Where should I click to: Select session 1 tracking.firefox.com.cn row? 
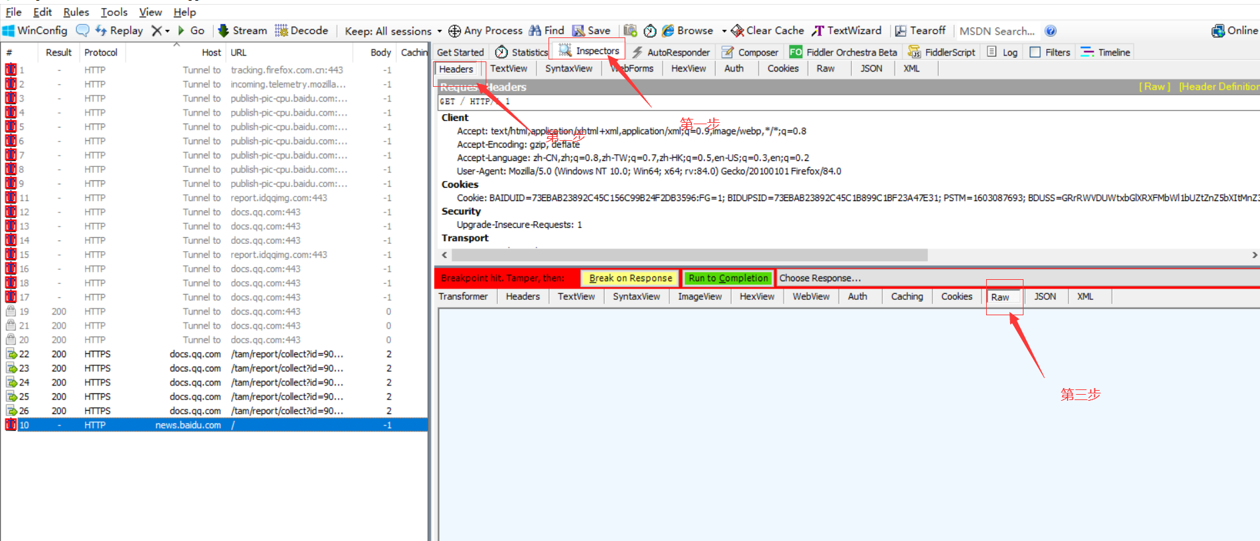[x=214, y=70]
